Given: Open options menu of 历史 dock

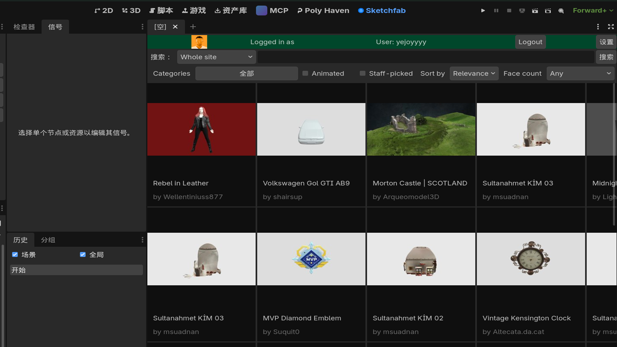Looking at the screenshot, I should tap(142, 240).
